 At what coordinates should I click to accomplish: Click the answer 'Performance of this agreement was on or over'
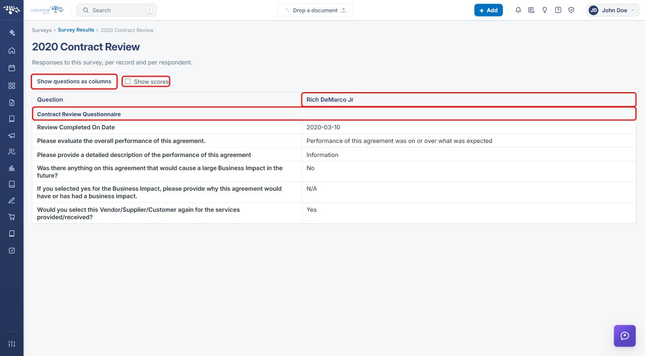click(399, 141)
